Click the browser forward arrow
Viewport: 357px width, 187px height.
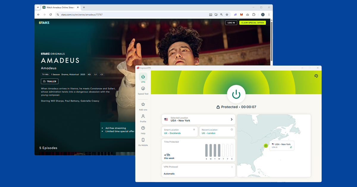44,15
